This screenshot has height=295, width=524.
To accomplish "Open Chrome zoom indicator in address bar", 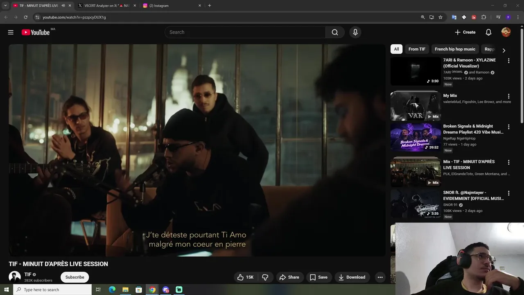I will pos(423,17).
